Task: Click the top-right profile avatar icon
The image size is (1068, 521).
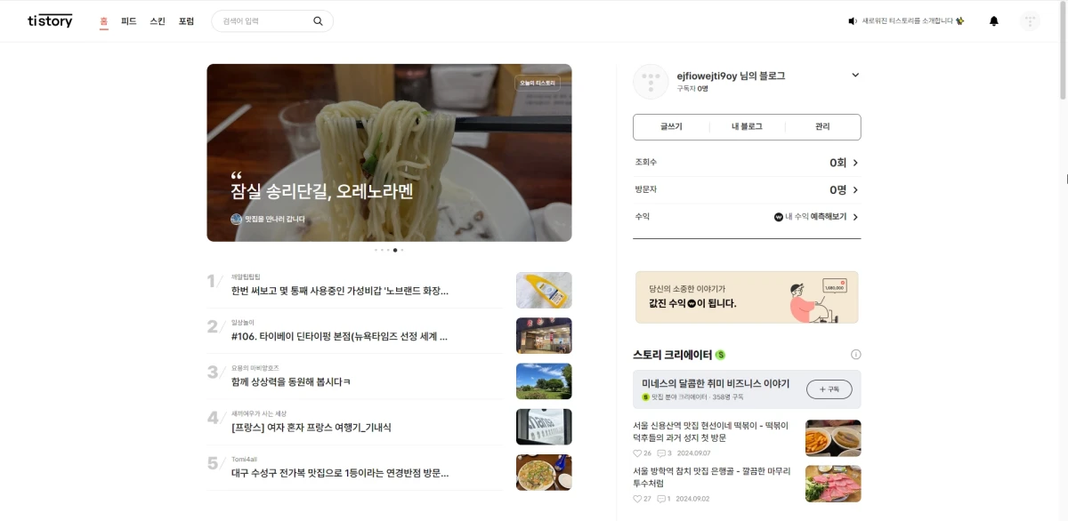Action: click(x=1030, y=20)
